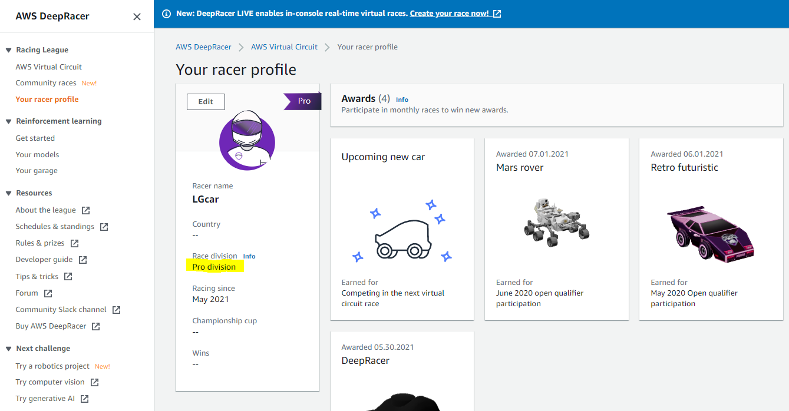Click the Awarded 07.01.2021 date text
This screenshot has width=789, height=411.
[532, 154]
